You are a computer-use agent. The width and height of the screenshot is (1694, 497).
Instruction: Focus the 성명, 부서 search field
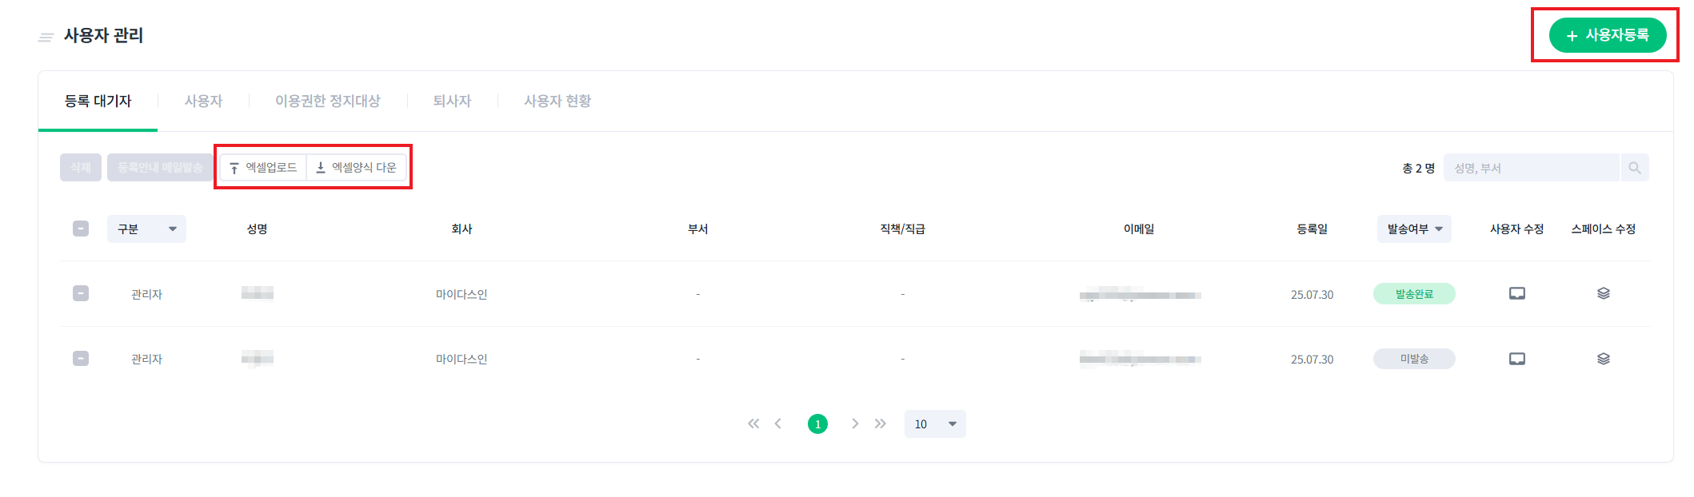coord(1532,168)
